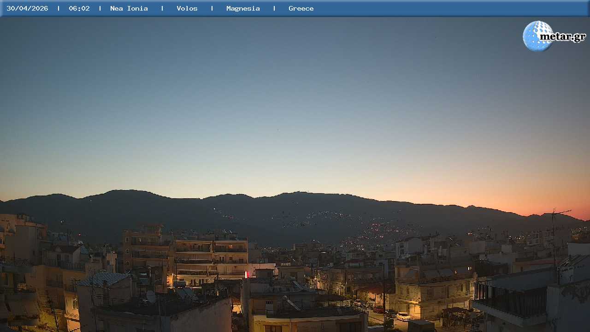This screenshot has width=590, height=332.
Task: Click the metar.gr globe logo icon
Action: (537, 36)
